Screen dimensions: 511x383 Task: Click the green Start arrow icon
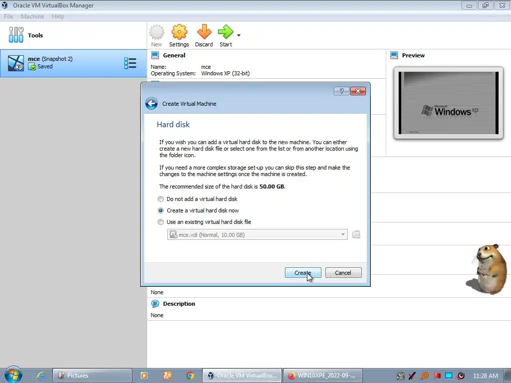pyautogui.click(x=226, y=36)
